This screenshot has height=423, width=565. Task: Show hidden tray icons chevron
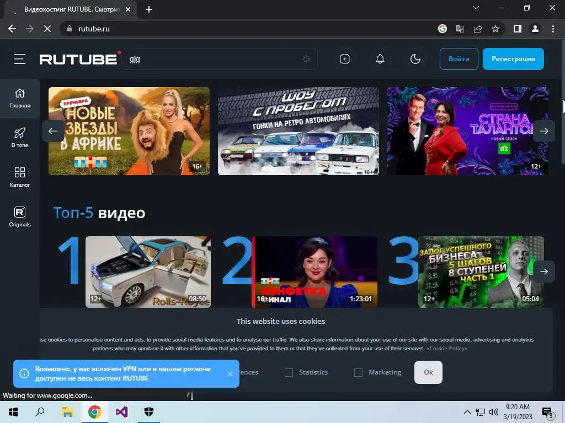coord(467,412)
